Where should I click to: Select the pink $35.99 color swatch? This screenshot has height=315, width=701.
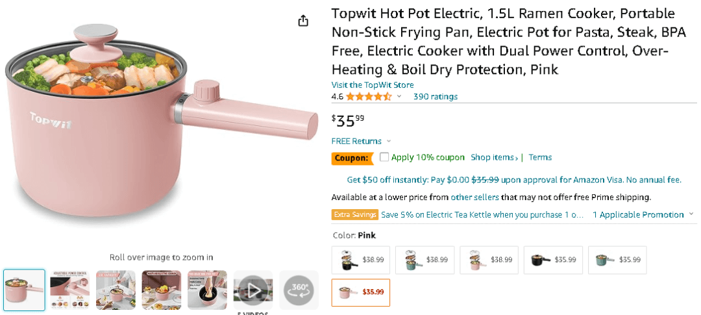360,292
